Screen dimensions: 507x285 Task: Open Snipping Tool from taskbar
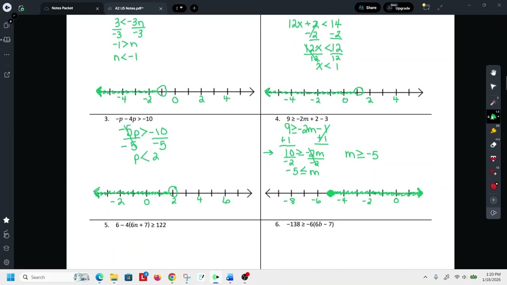click(187, 277)
